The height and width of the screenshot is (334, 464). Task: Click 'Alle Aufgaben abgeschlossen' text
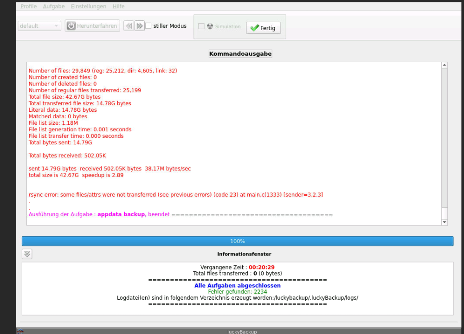(237, 285)
